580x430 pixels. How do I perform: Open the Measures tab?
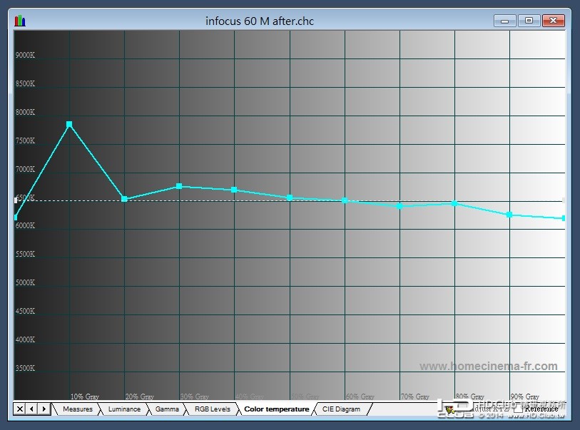(x=78, y=409)
